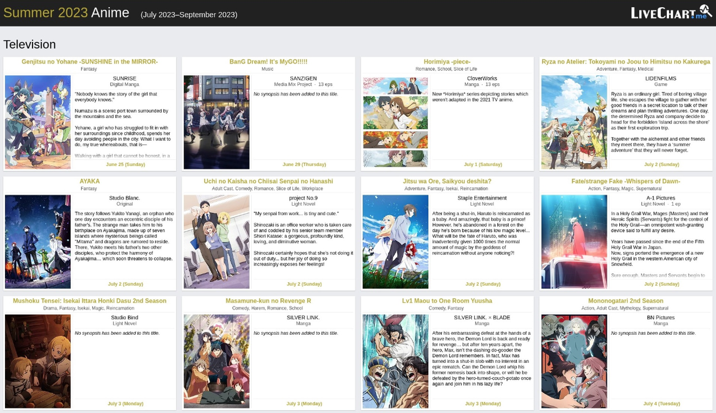
Task: Select the project No.9 studio name
Action: (303, 198)
